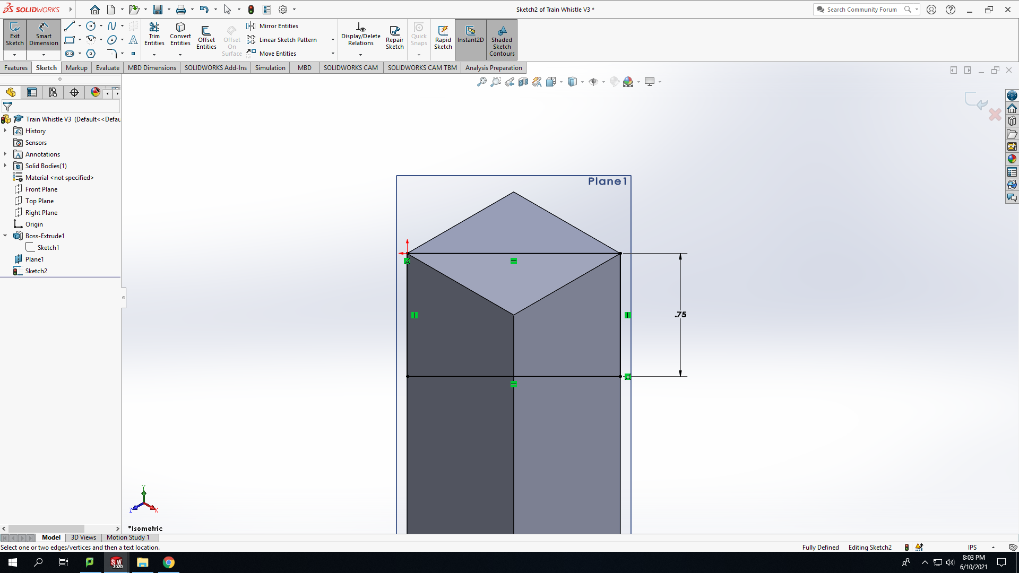The image size is (1019, 573).
Task: Toggle Shaded Sketch Contours
Action: pyautogui.click(x=502, y=40)
